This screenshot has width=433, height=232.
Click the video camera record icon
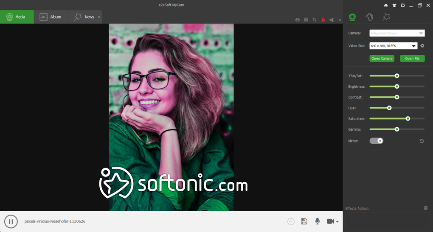click(x=331, y=221)
